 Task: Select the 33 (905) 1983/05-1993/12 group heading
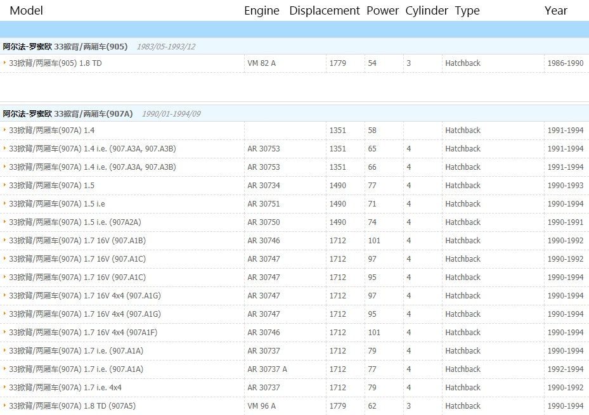(65, 46)
